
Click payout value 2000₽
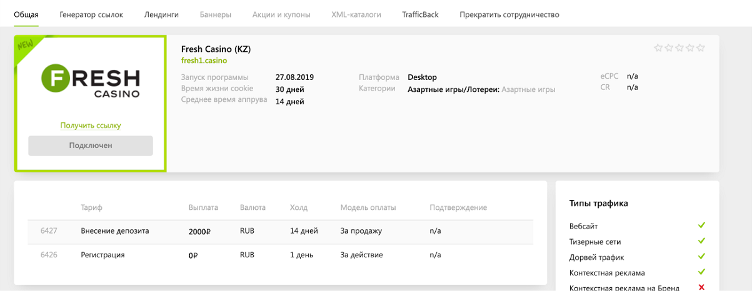coord(199,232)
